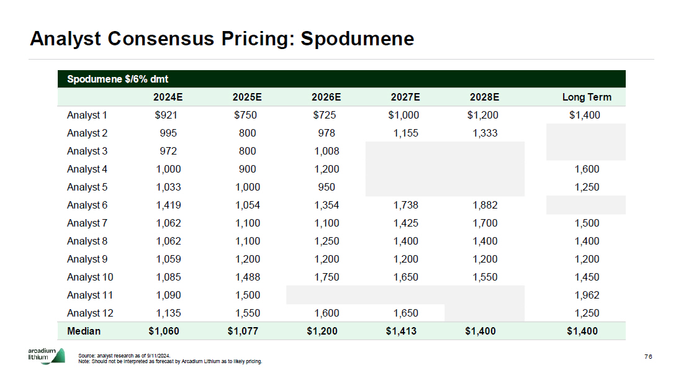The height and width of the screenshot is (383, 681).
Task: Click the 2024E column header
Action: coord(168,97)
